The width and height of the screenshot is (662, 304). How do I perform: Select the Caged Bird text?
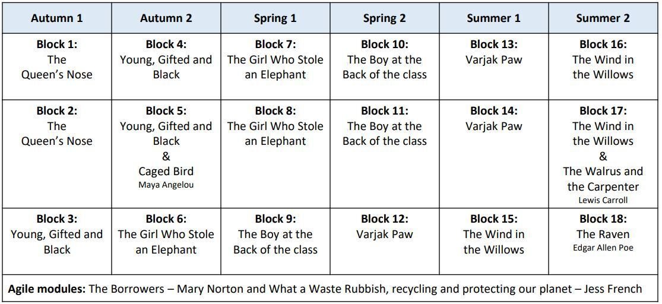click(166, 171)
